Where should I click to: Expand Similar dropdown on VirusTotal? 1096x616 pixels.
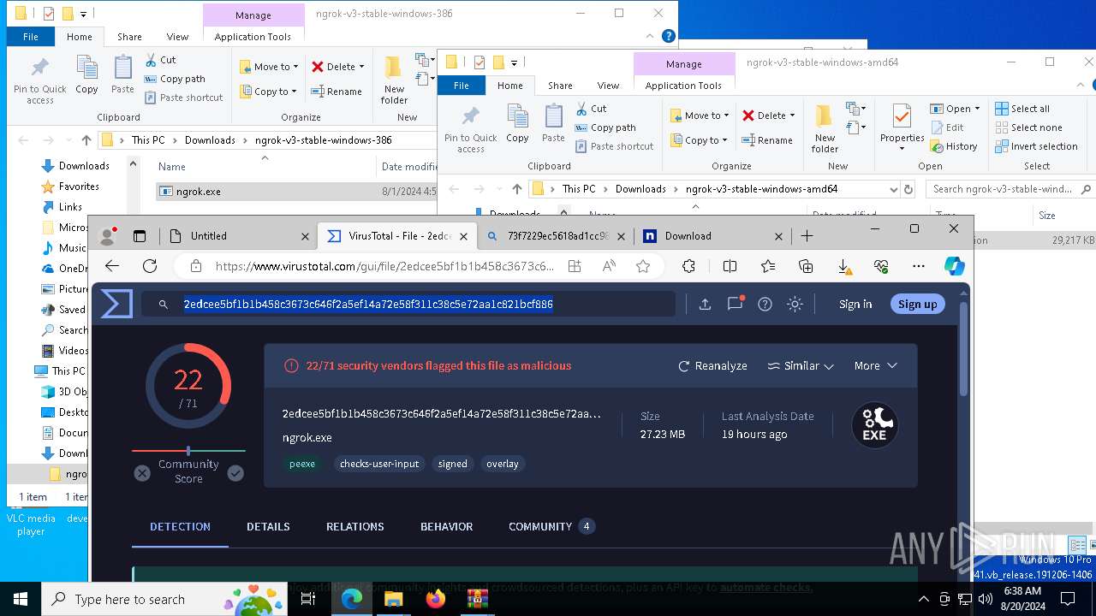pyautogui.click(x=801, y=365)
